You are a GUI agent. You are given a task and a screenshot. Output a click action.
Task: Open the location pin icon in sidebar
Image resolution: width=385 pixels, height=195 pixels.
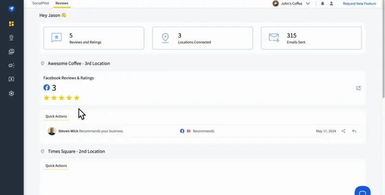click(12, 38)
